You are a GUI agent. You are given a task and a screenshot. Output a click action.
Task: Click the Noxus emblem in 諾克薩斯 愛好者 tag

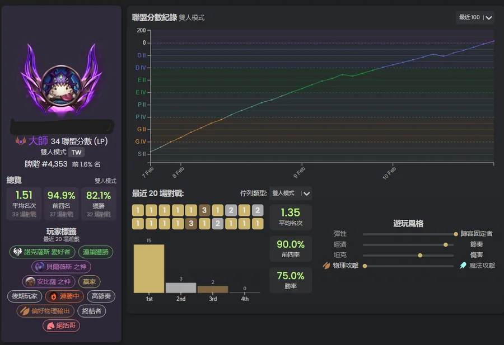[17, 252]
